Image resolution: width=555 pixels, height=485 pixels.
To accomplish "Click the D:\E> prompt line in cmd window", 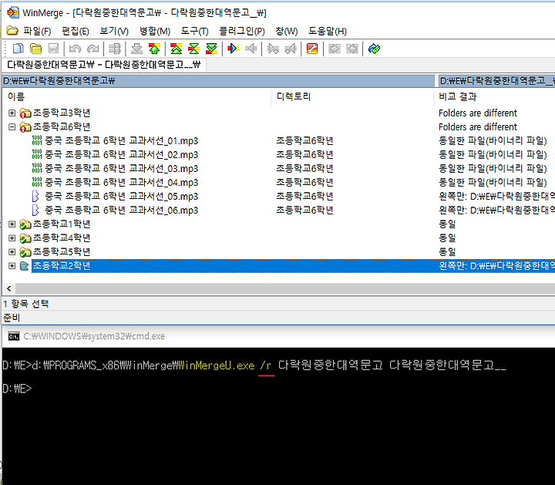I will (x=17, y=389).
